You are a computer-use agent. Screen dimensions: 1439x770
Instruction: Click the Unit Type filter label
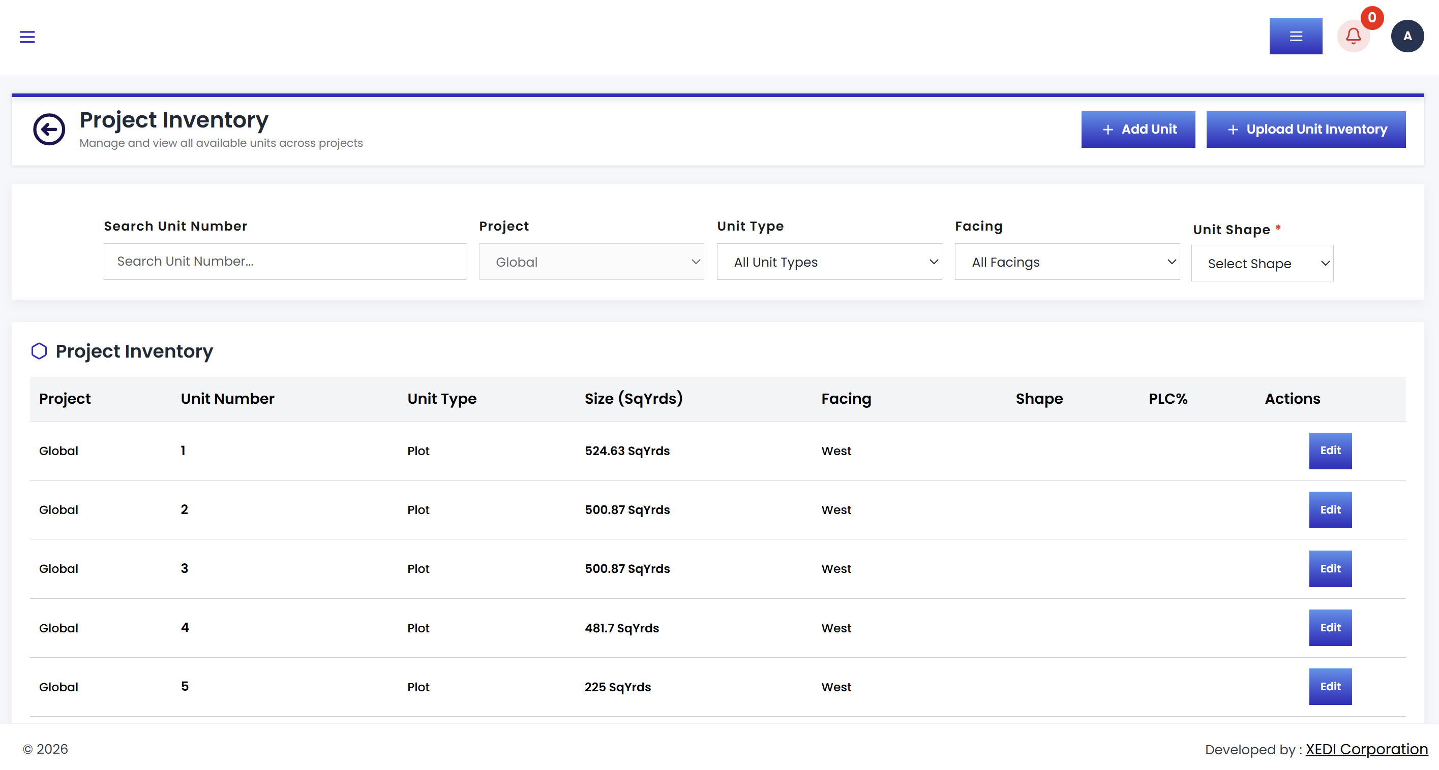coord(750,226)
